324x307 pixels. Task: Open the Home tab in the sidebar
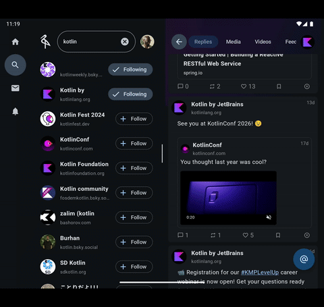coord(16,42)
